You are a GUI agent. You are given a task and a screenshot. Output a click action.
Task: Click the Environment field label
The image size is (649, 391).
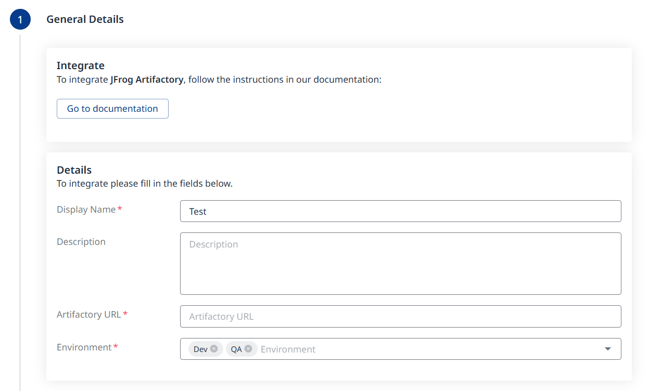(x=84, y=347)
